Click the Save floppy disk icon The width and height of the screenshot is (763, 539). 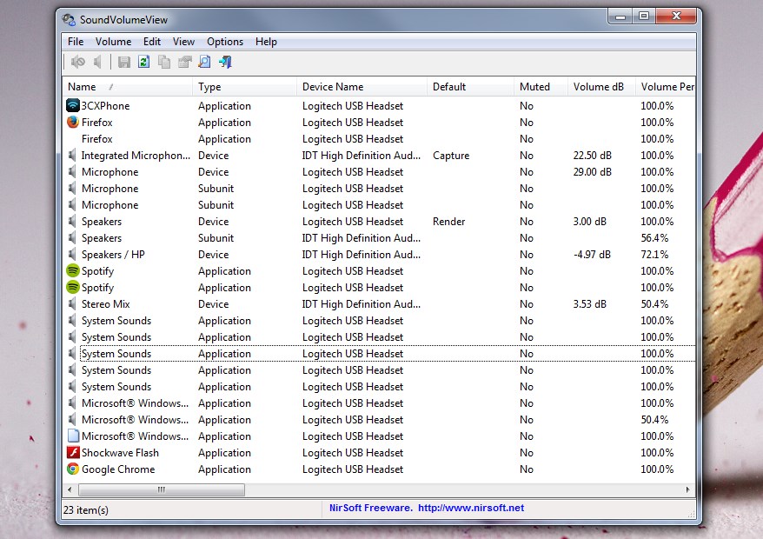(x=124, y=62)
